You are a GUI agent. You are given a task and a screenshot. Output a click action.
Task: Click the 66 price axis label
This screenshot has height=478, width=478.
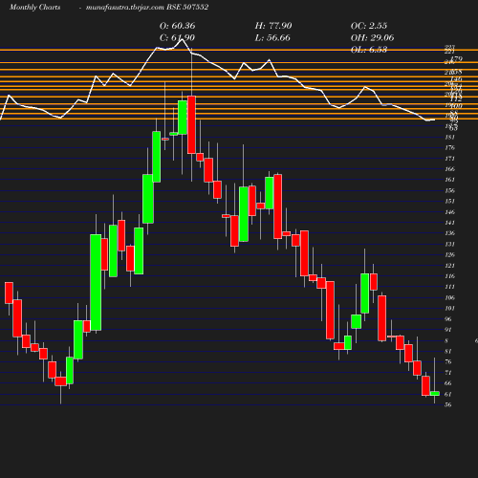(x=448, y=383)
